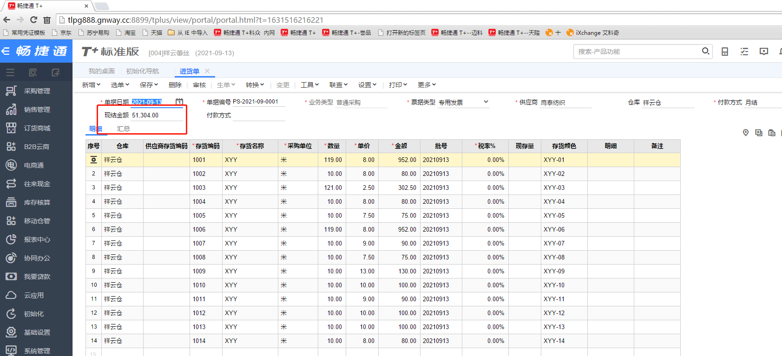Open 协同办公 module
This screenshot has height=356, width=782.
(x=36, y=258)
